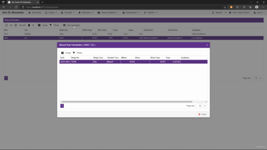Click the main page Grupla grid icon
Viewport: 267px width, 150px height.
(x=39, y=25)
